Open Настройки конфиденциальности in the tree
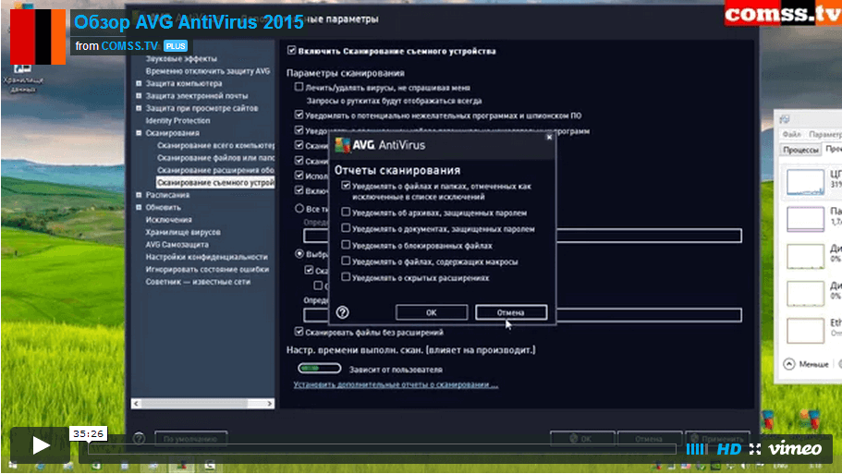Image resolution: width=842 pixels, height=474 pixels. point(206,257)
